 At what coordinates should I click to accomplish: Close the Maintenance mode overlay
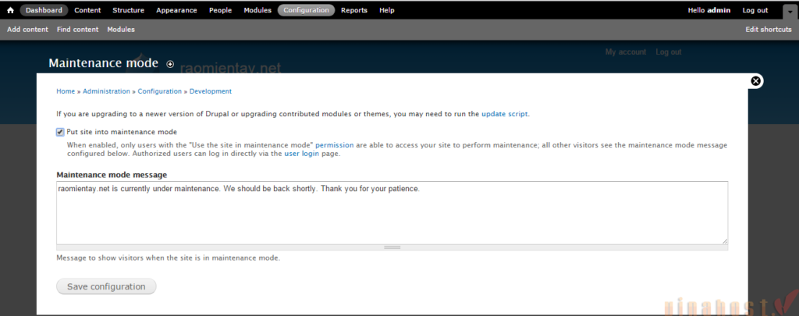(x=755, y=81)
